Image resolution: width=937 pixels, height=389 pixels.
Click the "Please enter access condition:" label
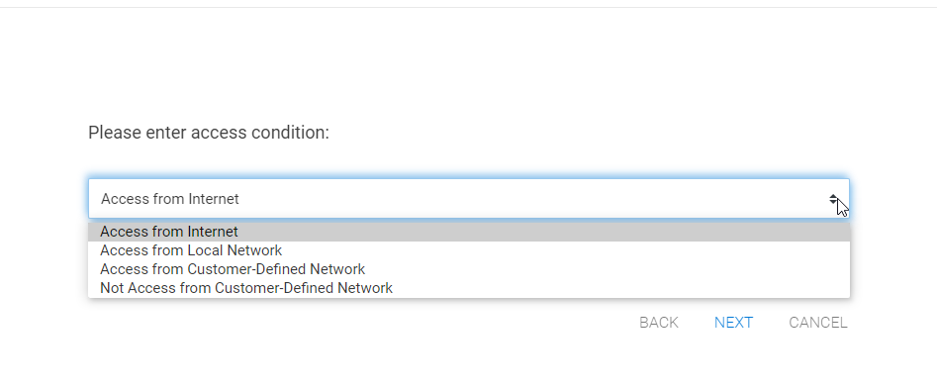point(209,133)
